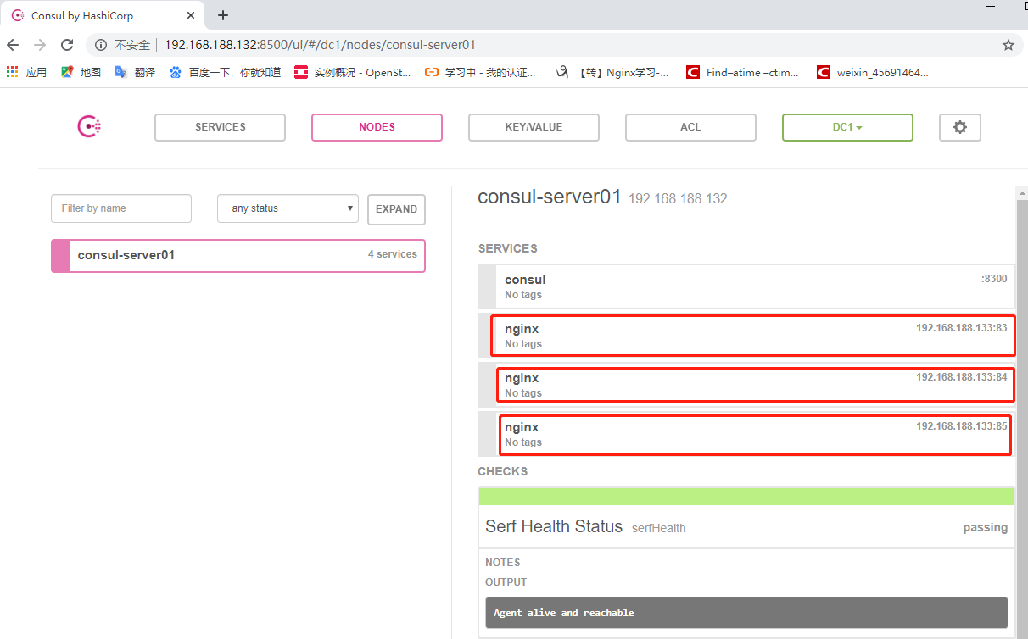Go back with browser back arrow
Viewport: 1028px width, 639px height.
14,45
